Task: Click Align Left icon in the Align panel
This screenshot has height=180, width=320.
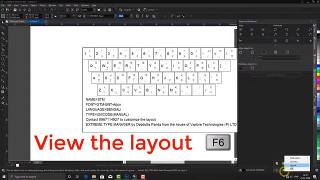Action: point(241,30)
